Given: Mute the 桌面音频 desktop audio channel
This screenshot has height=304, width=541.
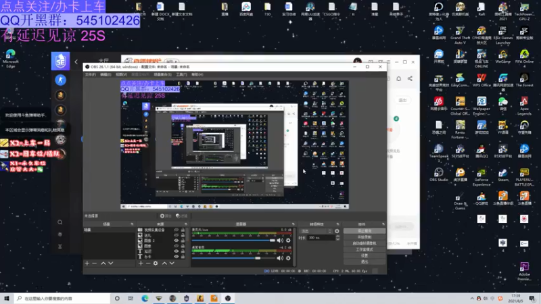Looking at the screenshot, I should point(280,258).
